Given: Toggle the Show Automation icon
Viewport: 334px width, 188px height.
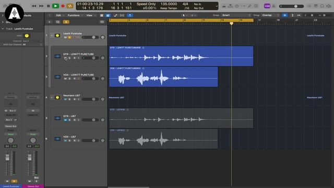Looking at the screenshot, I should pos(115,15).
